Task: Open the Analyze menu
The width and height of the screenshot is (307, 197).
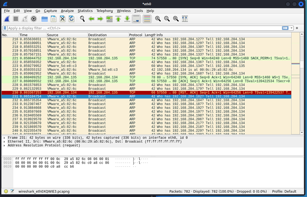Action: click(x=67, y=11)
